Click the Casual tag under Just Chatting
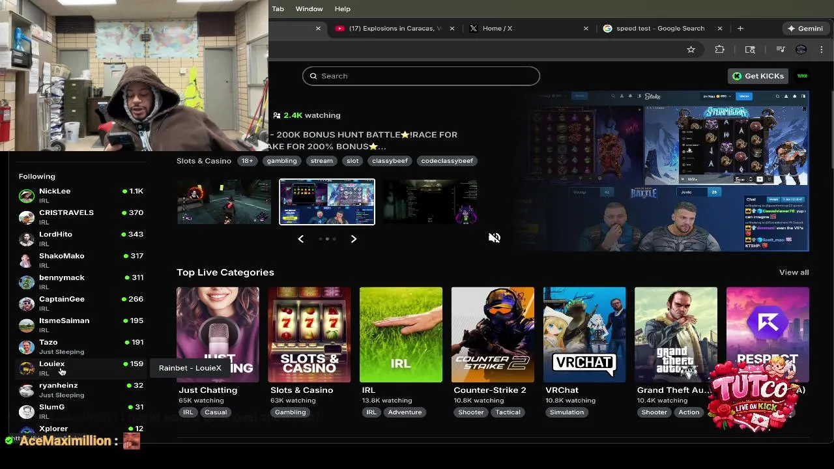834x469 pixels. click(216, 412)
